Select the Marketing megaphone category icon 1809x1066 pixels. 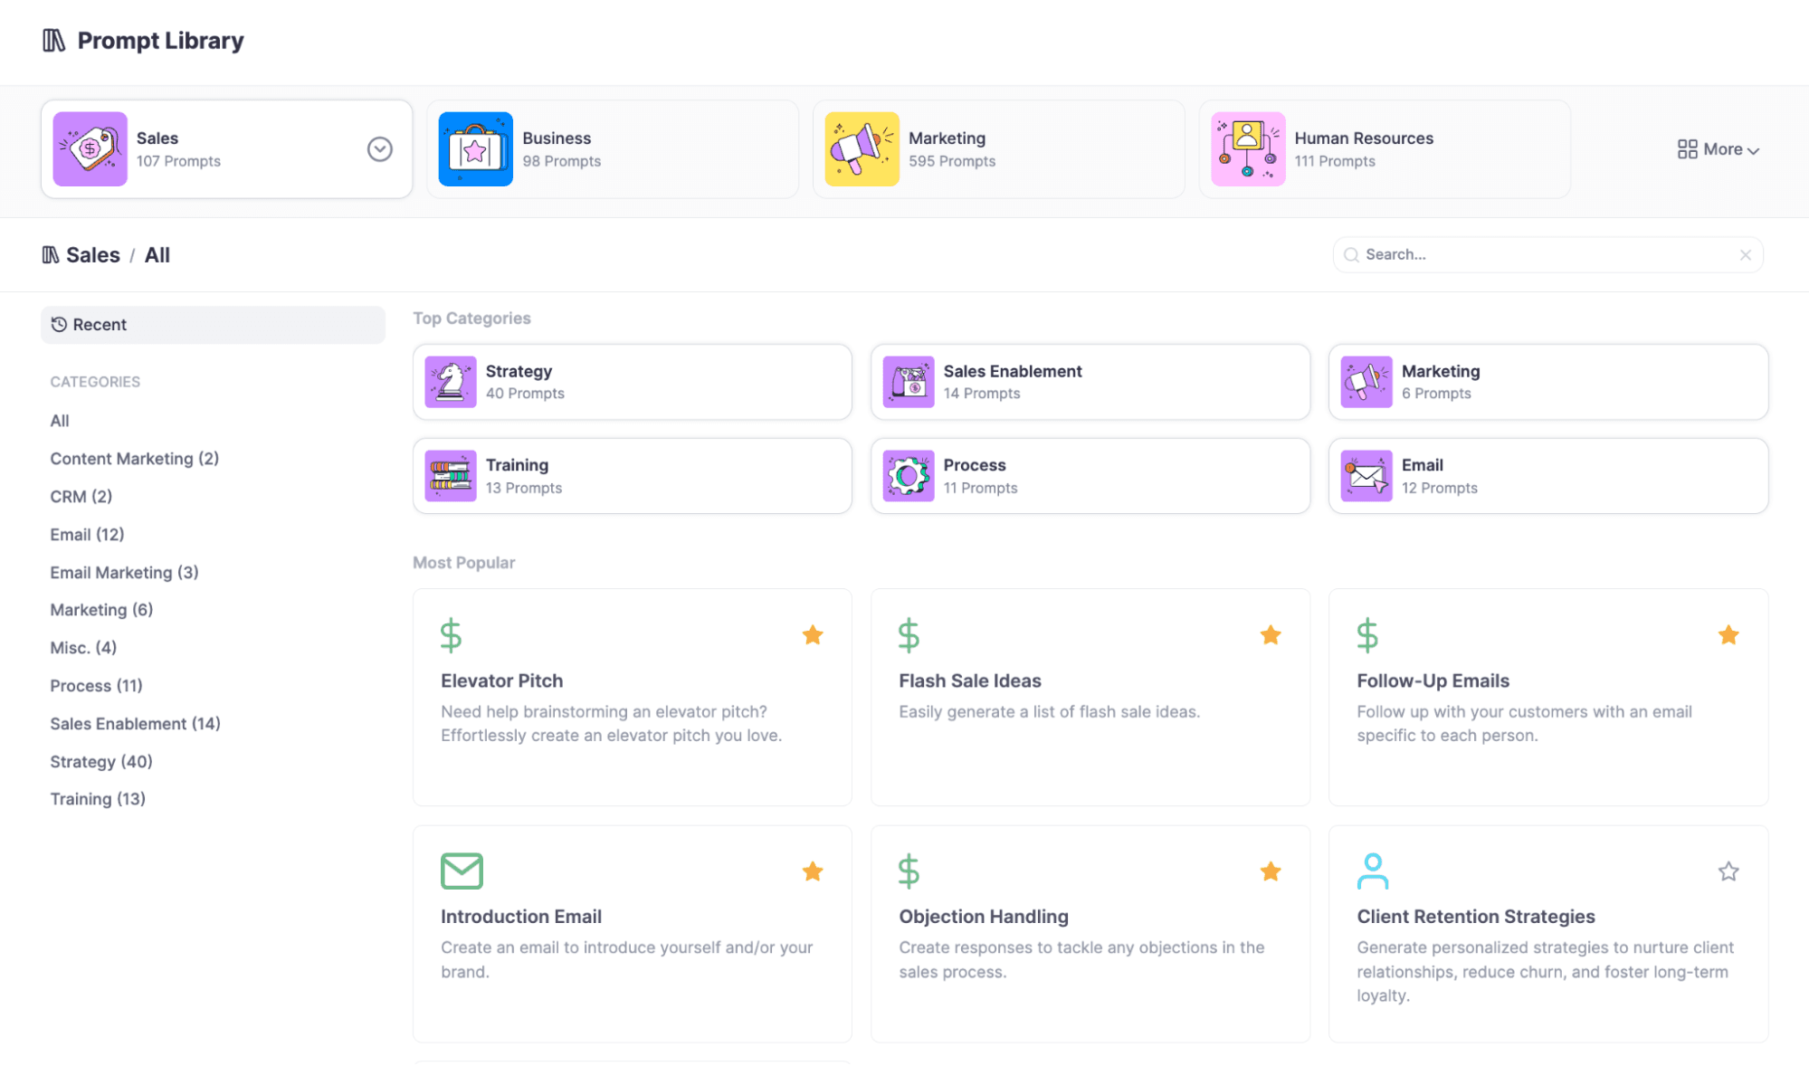click(862, 149)
